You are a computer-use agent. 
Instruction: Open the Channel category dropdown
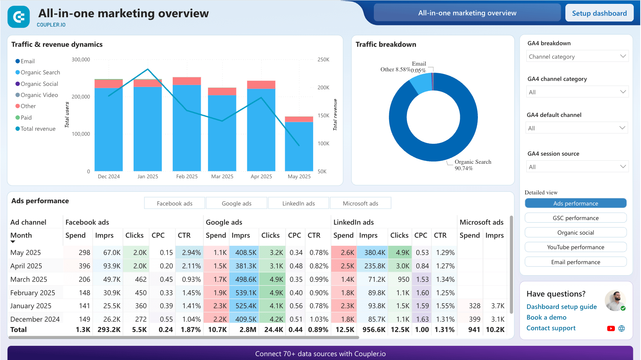(x=577, y=56)
